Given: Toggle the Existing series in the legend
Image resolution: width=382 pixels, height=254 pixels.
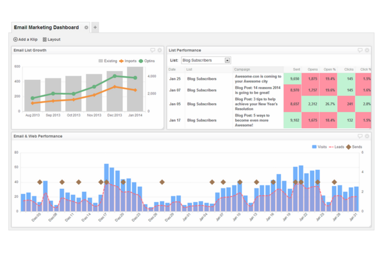Looking at the screenshot, I should tap(108, 61).
